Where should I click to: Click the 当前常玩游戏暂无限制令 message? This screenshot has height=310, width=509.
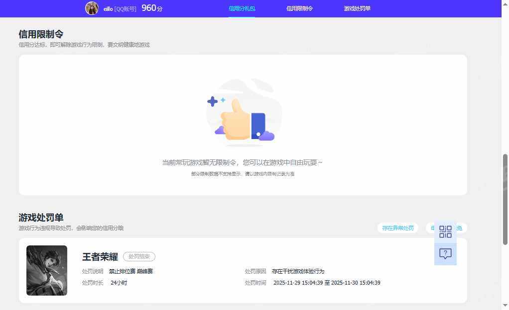242,162
